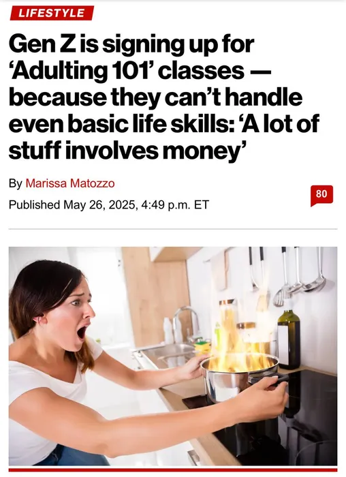
Task: Click the gray divider line under byline
Action: [x=173, y=228]
